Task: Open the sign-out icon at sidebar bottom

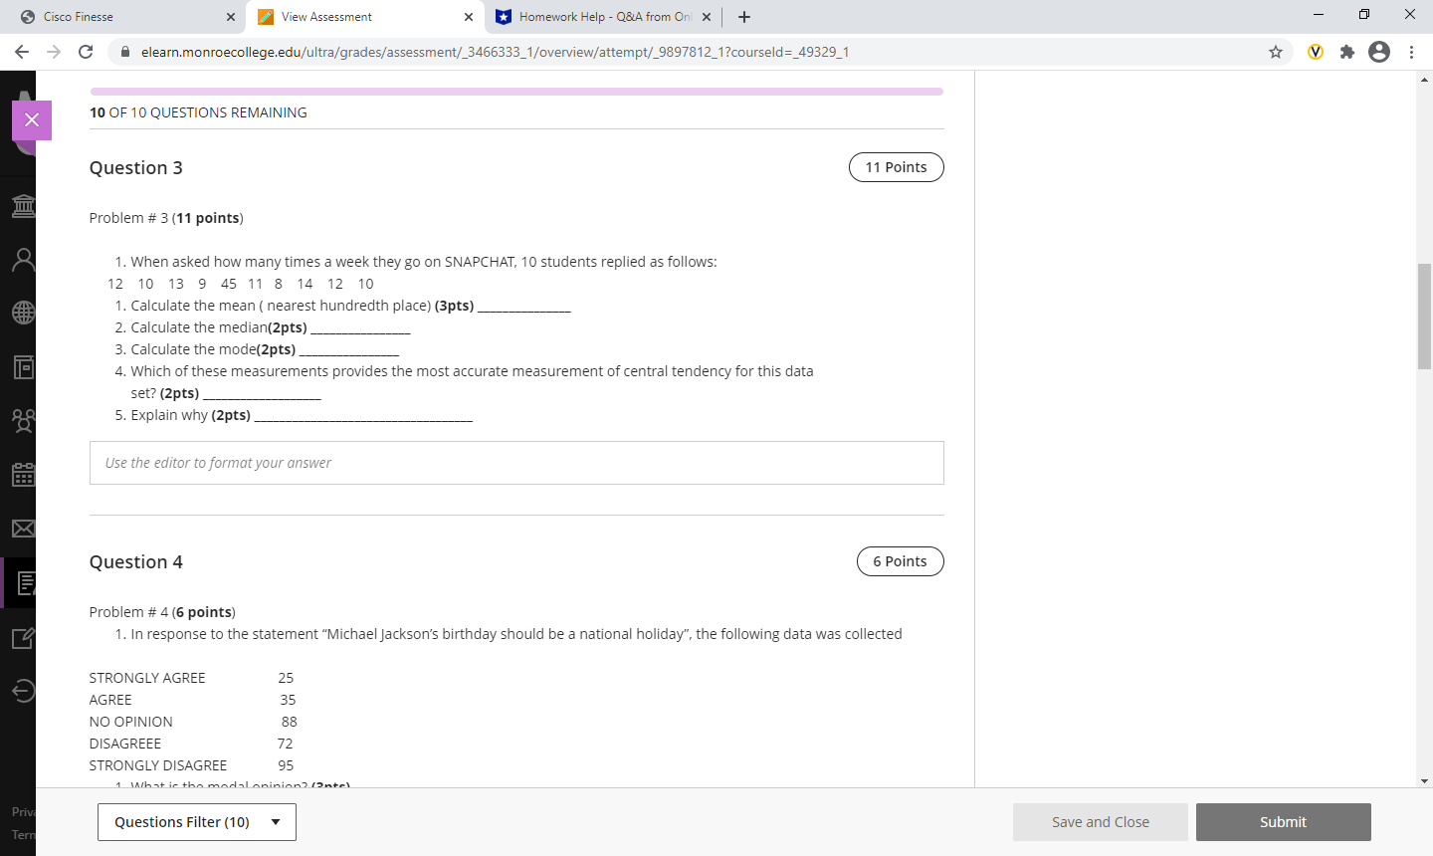Action: tap(22, 690)
